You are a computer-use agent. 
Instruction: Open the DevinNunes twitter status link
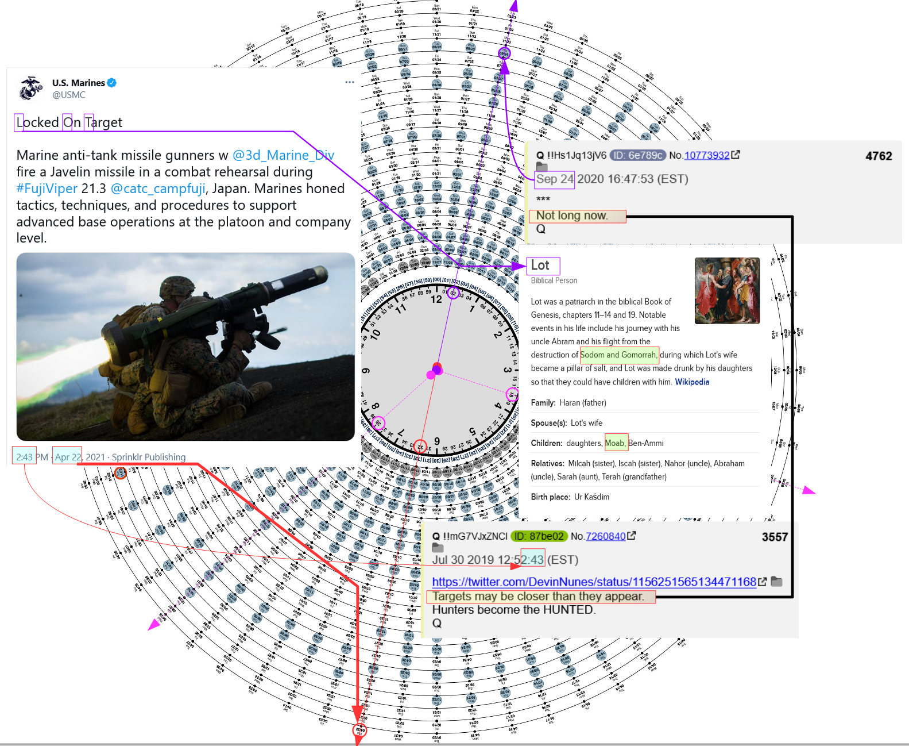[594, 582]
